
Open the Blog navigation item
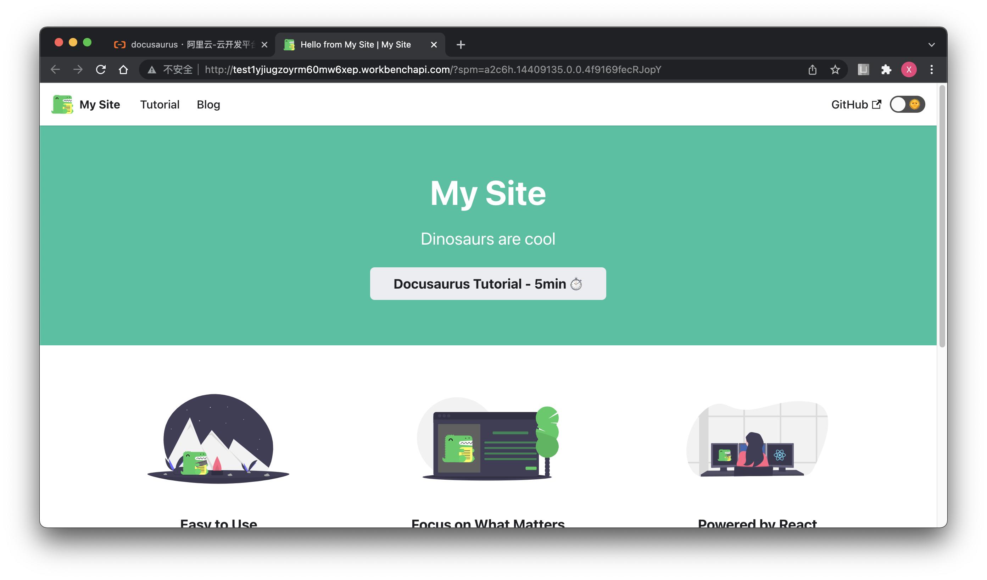pyautogui.click(x=208, y=104)
